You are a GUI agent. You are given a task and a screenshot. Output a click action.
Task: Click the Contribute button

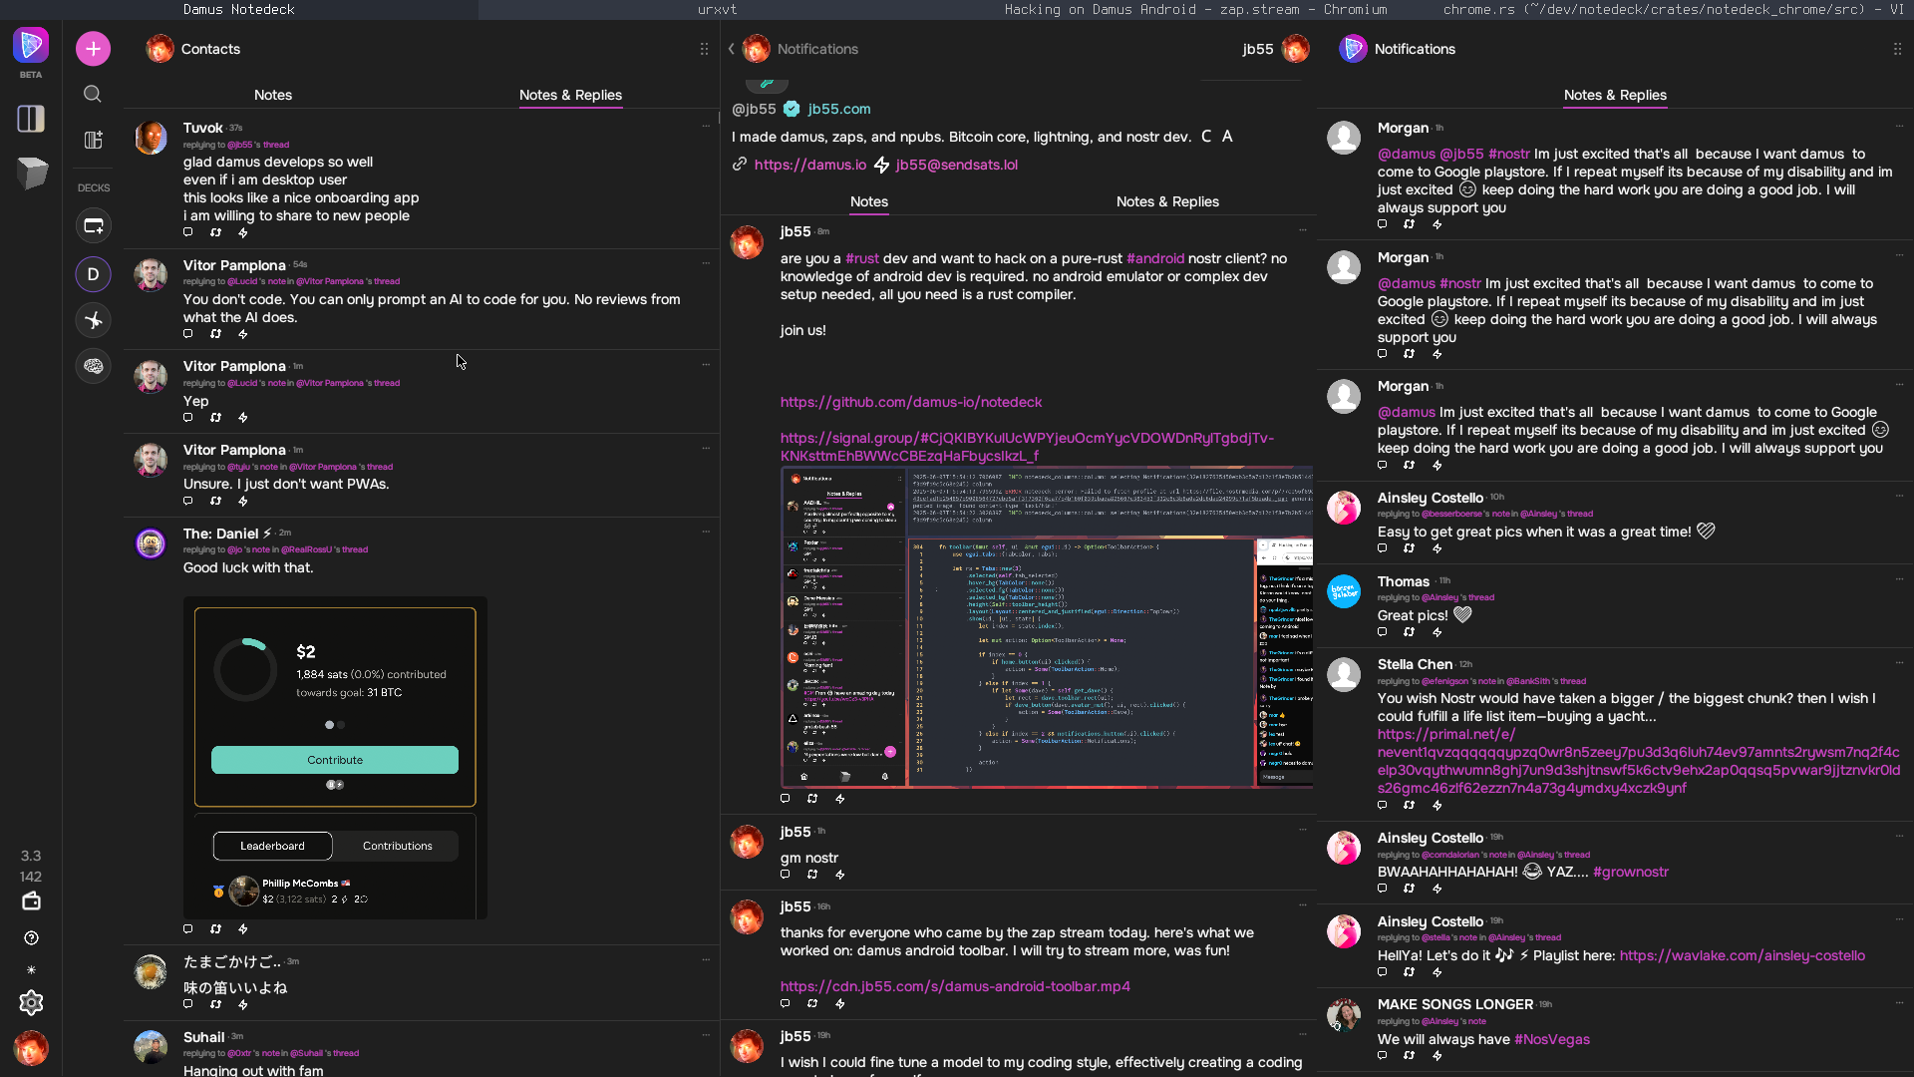click(335, 760)
